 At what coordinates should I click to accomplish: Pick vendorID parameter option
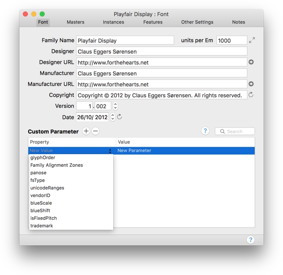pyautogui.click(x=71, y=195)
